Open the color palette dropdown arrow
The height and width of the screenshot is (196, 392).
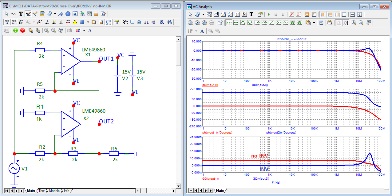click(x=84, y=30)
